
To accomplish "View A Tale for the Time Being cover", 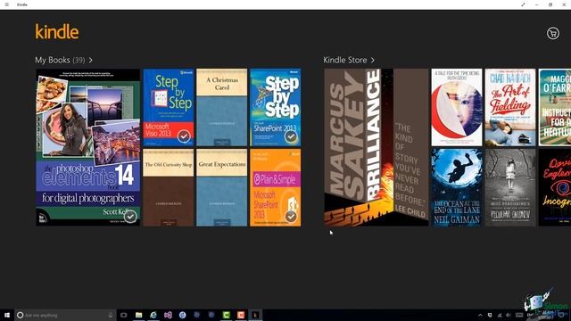I will click(x=457, y=107).
